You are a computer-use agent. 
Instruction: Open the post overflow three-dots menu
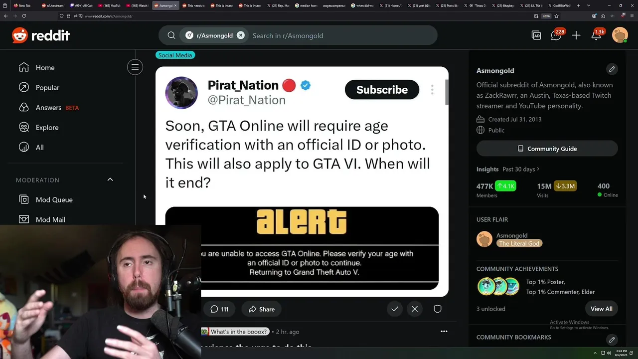tap(444, 331)
